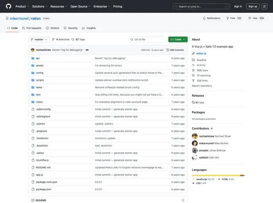Select JavaScript 92.1% language entry

203,179
